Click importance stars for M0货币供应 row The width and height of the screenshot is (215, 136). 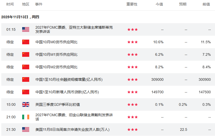point(133,42)
